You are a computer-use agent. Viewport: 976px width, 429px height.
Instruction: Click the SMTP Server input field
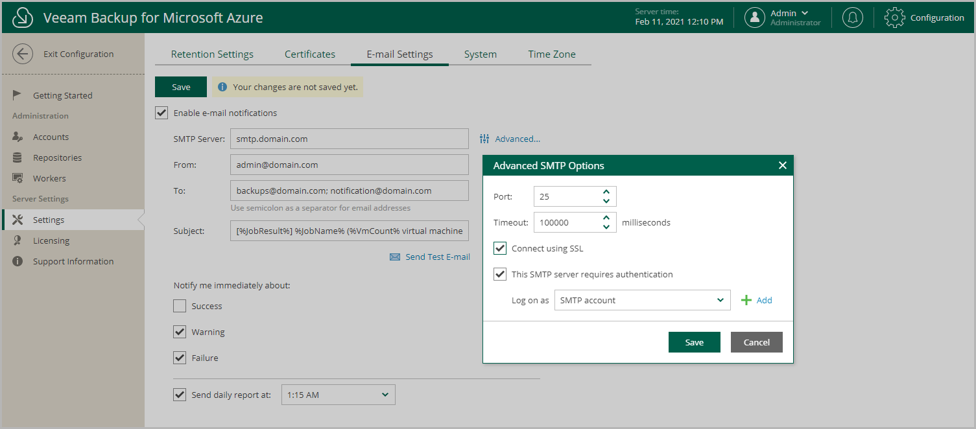(x=349, y=139)
